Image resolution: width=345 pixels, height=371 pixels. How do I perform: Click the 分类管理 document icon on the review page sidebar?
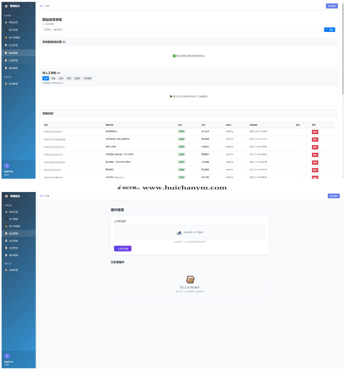pyautogui.click(x=6, y=61)
